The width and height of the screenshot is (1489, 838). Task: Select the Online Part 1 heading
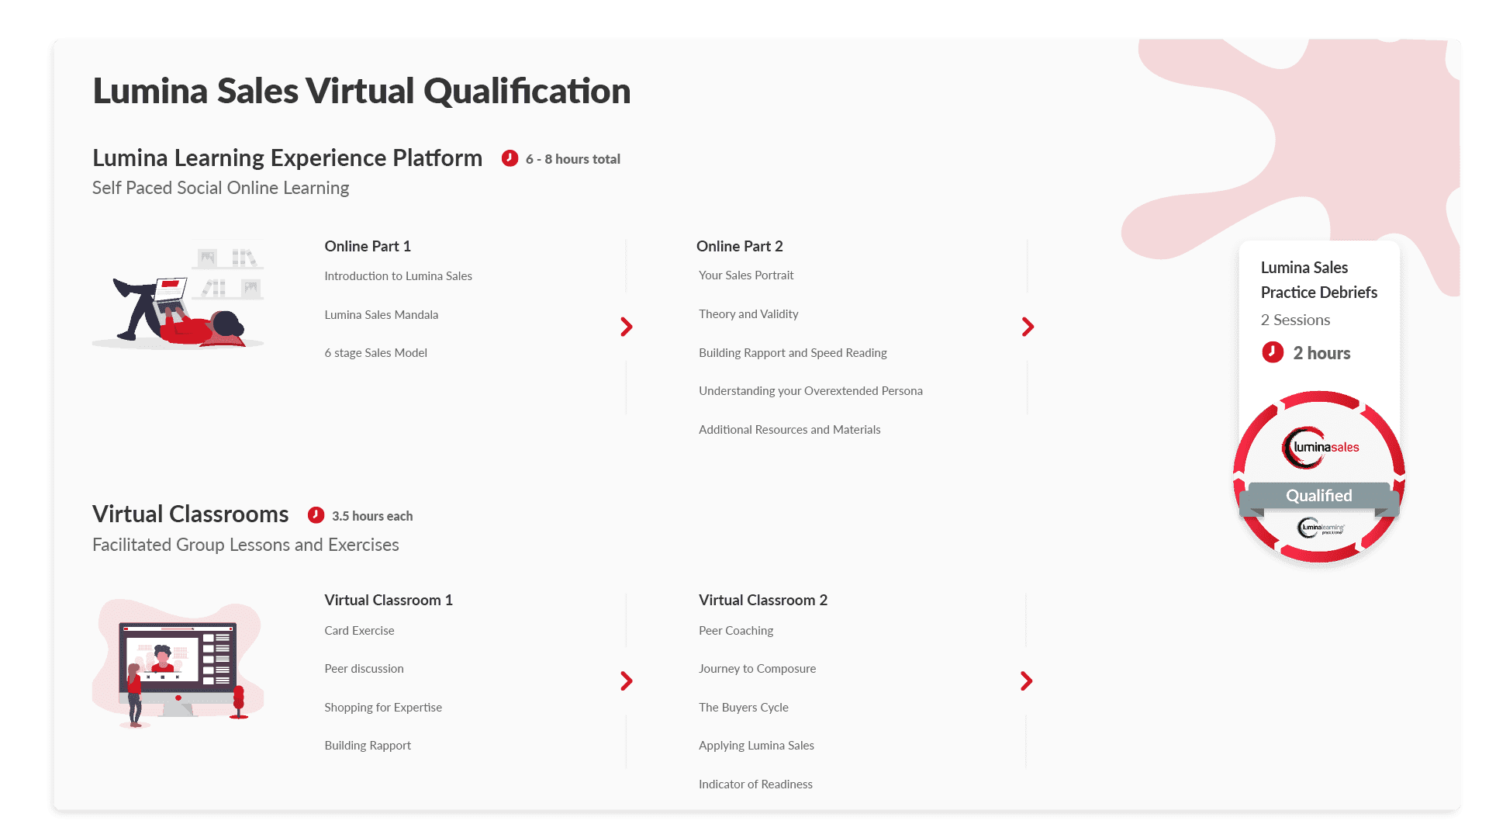pyautogui.click(x=368, y=246)
